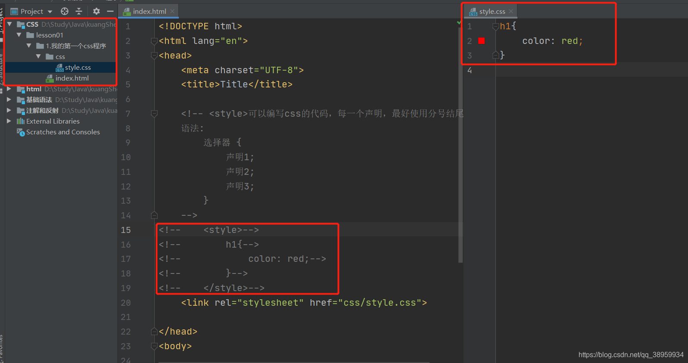The image size is (688, 363).
Task: Click the fold end marker at line 14
Action: [x=154, y=215]
